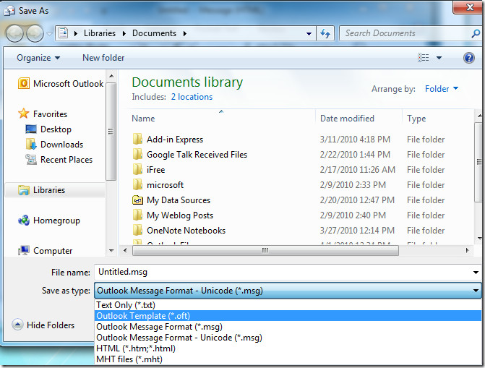Click the horizontal scrollbar thumb in file list
Image resolution: width=485 pixels, height=368 pixels.
265,250
